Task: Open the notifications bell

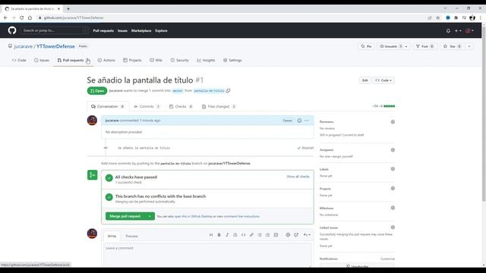Action: (448, 30)
